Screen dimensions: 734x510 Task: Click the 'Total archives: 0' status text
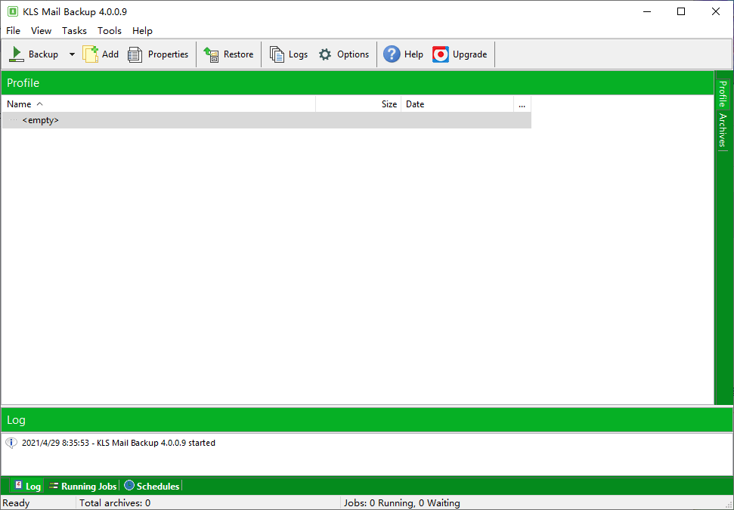[x=115, y=503]
